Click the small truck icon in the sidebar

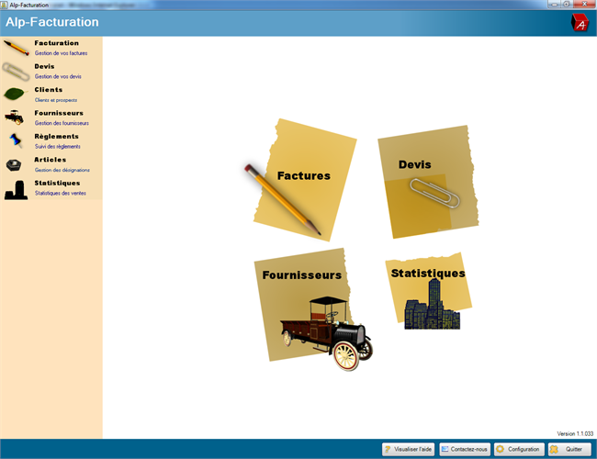tap(15, 118)
